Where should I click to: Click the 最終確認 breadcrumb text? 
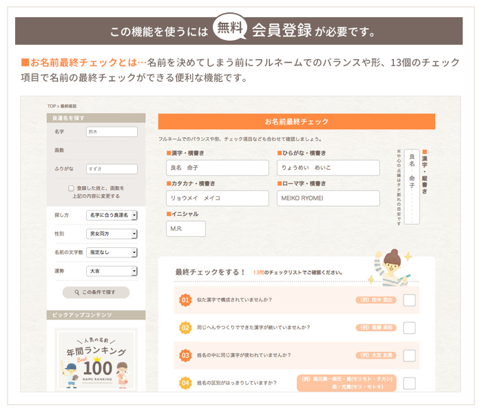[68, 106]
